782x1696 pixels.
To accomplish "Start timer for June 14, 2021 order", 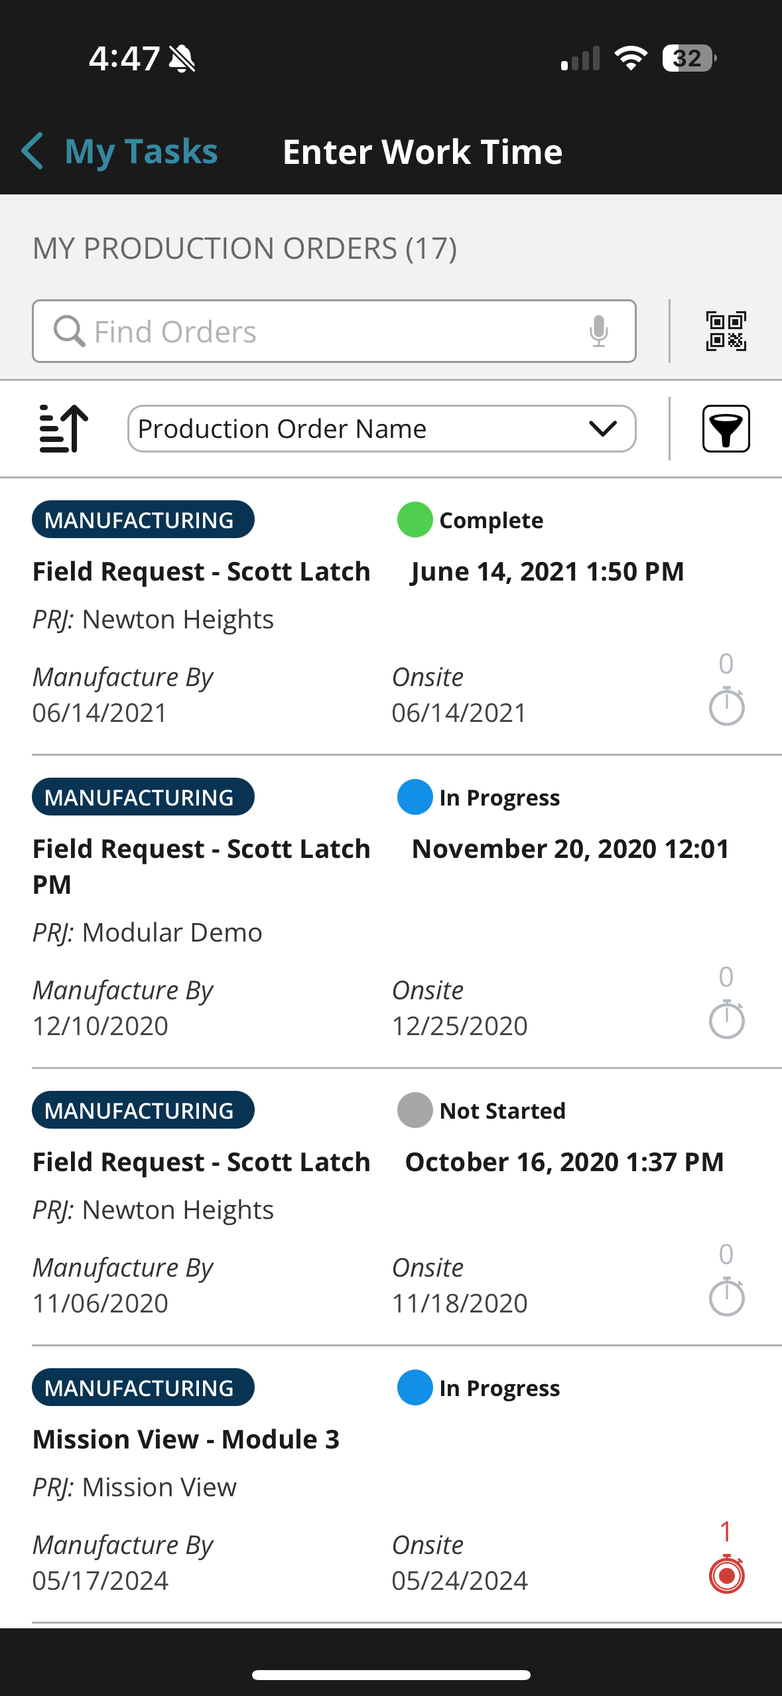I will click(x=726, y=706).
